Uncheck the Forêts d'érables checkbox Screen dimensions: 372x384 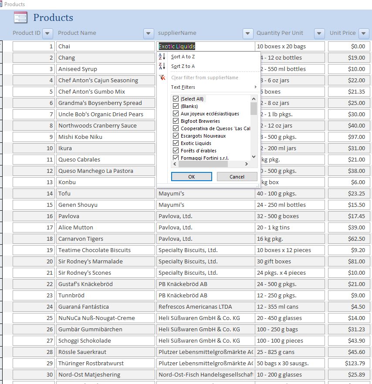pos(176,150)
